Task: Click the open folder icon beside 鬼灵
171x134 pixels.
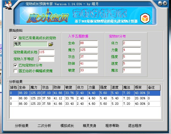Action: pos(51,44)
